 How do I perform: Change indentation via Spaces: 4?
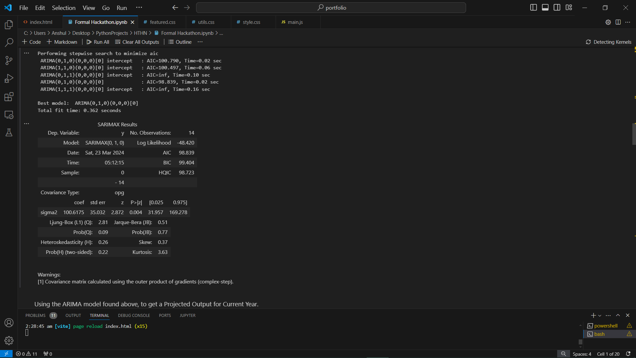[x=582, y=354]
